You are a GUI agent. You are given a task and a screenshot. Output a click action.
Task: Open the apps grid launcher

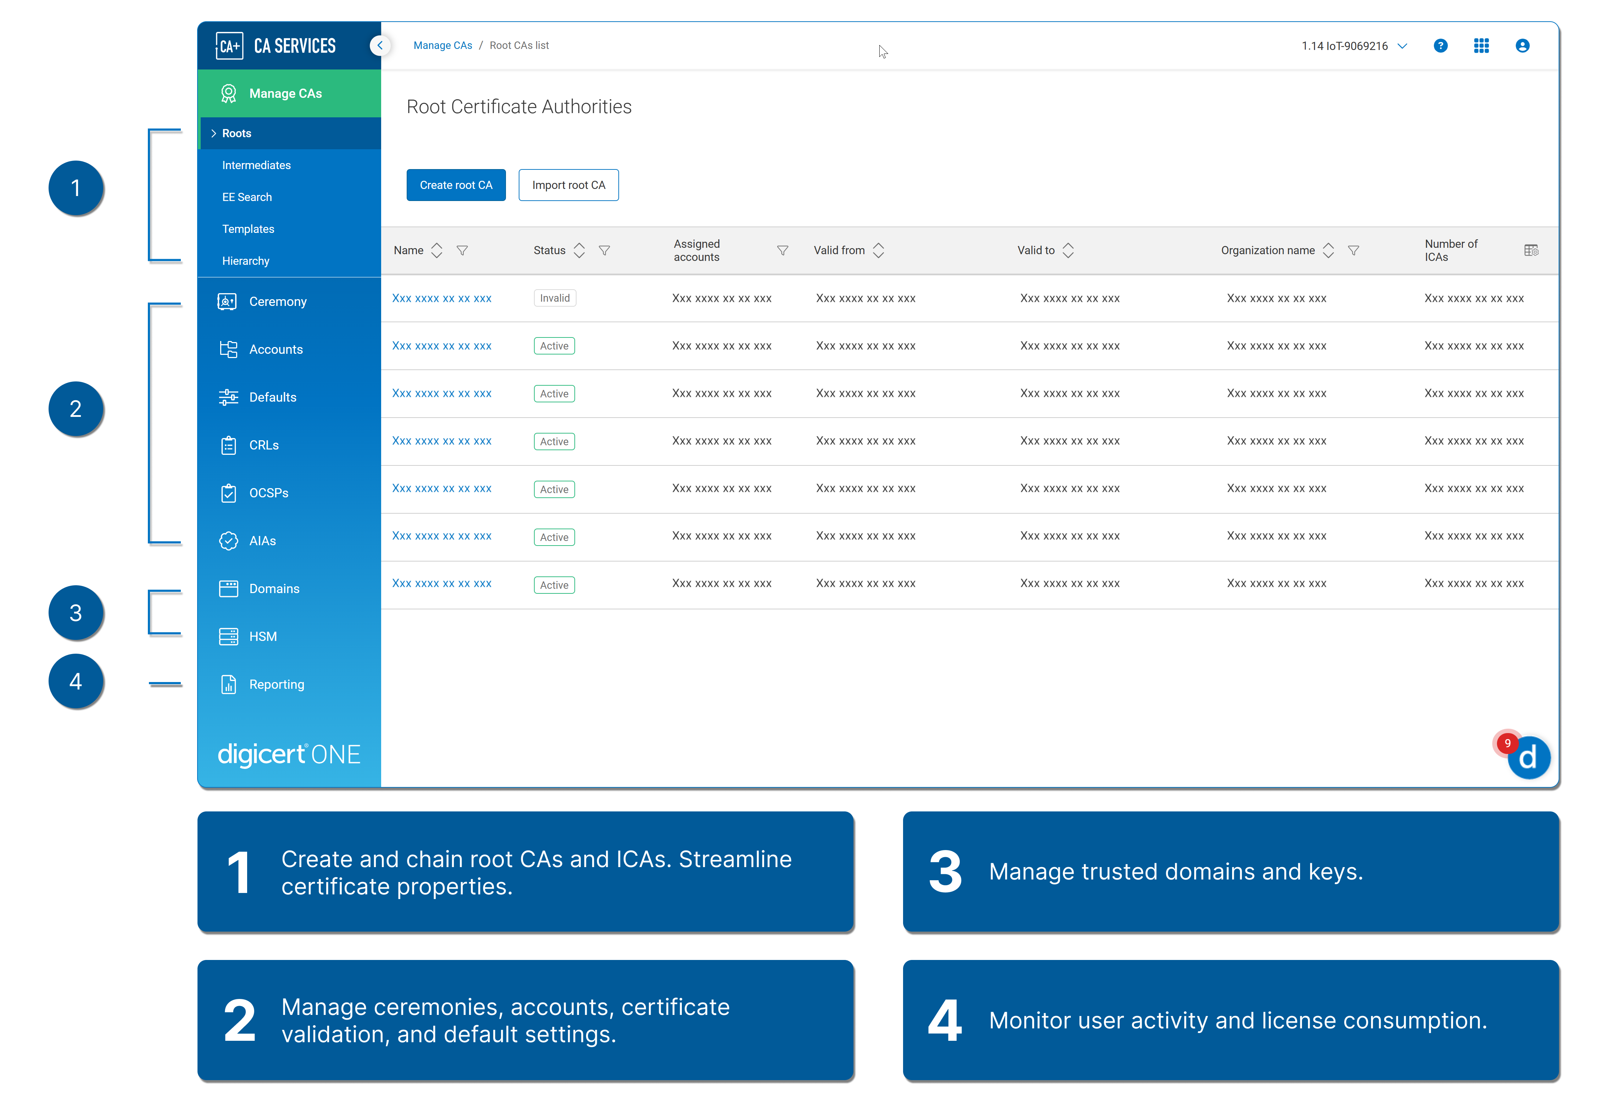click(1482, 45)
